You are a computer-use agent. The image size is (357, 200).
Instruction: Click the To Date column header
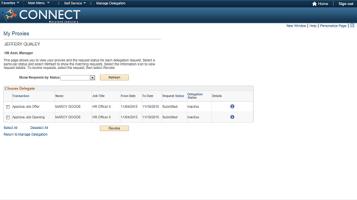point(148,96)
